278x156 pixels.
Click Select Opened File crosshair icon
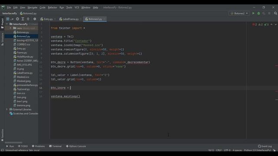17,19
